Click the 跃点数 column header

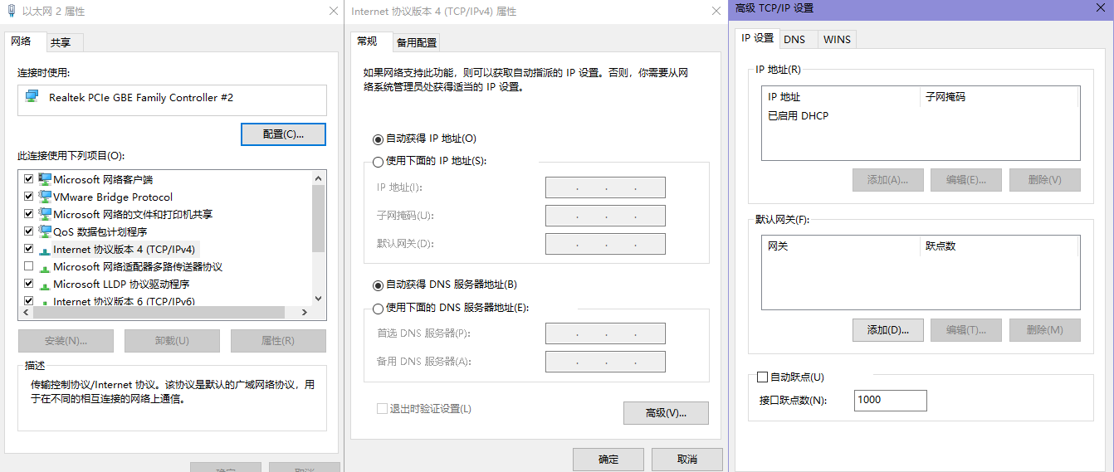tap(1000, 246)
